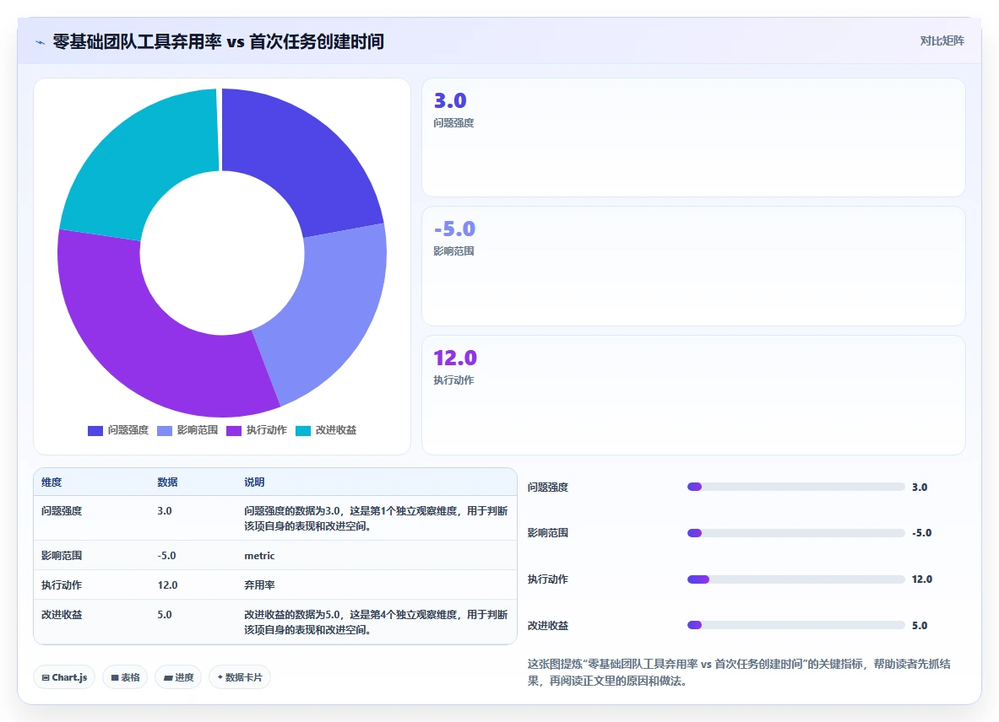The height and width of the screenshot is (722, 999).
Task: Click the 12.0 value beside 执行动作 bar
Action: tap(922, 579)
